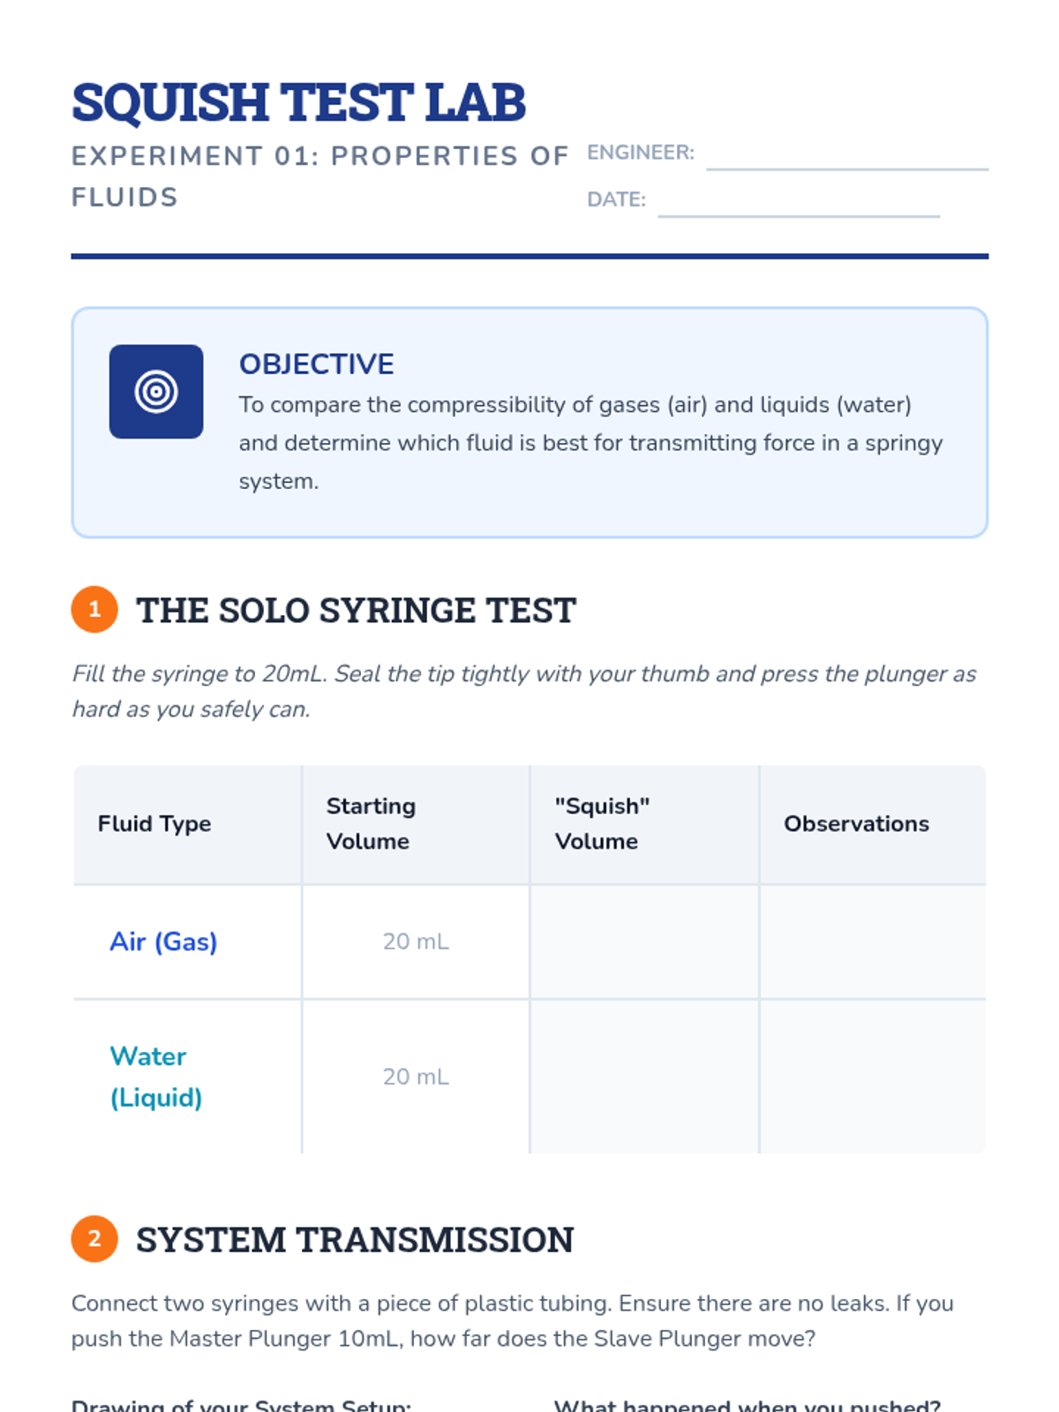
Task: Click THE SOLO SYRINGE TEST heading
Action: (x=356, y=611)
